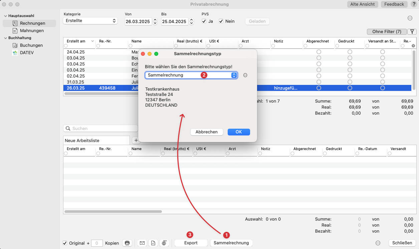Viewport: 419px width, 249px height.
Task: Toggle the PVS Nein checkbox
Action: tap(221, 21)
